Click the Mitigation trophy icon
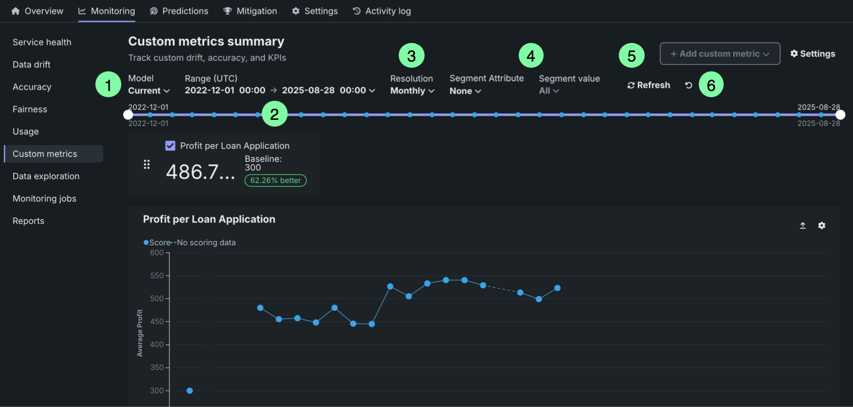Screen dimensions: 853x407 pyautogui.click(x=227, y=11)
